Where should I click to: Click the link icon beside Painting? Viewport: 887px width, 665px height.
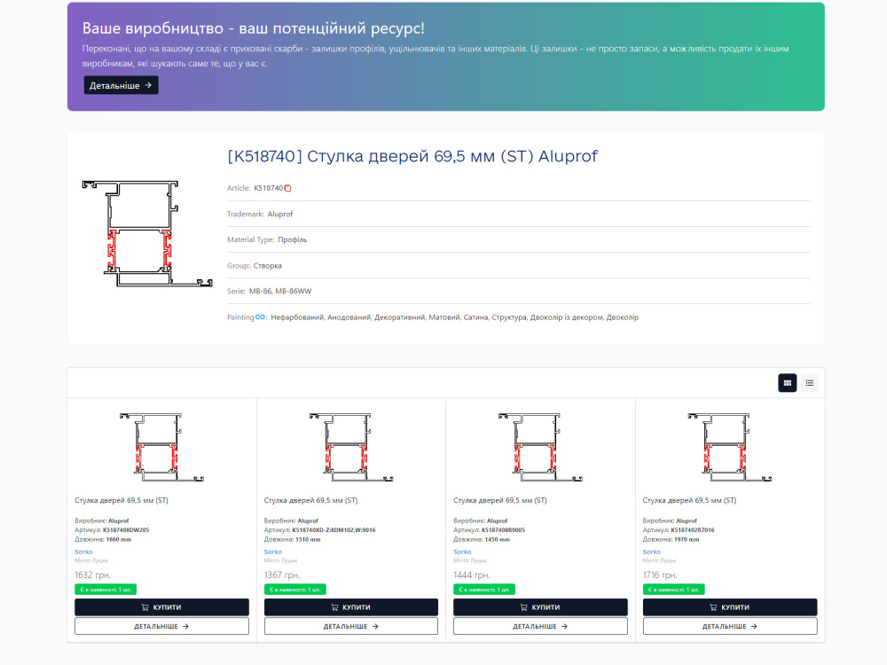point(260,317)
